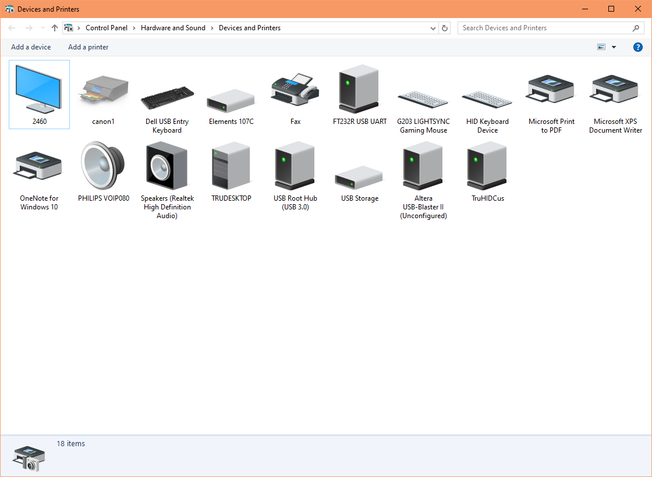652x477 pixels.
Task: Click the window title bar icon
Action: (x=9, y=9)
